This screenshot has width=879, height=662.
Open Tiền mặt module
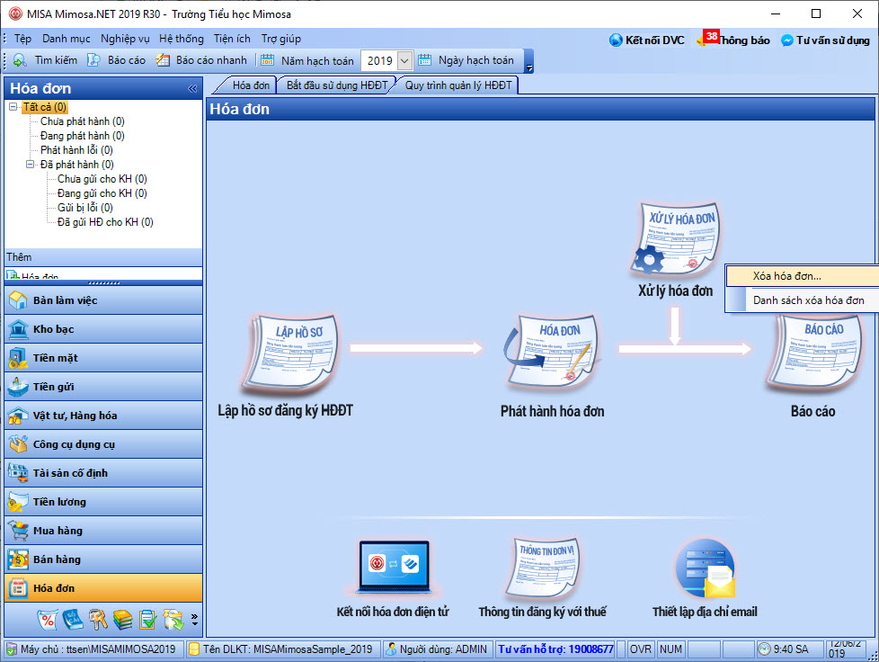(x=103, y=358)
